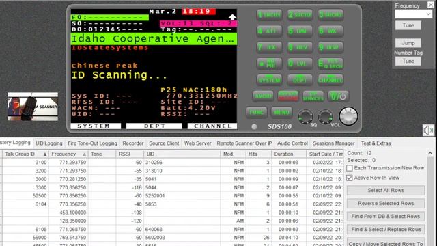Viewport: 437px width, 246px height.
Task: Click the AVOID button on scanner
Action: [263, 96]
